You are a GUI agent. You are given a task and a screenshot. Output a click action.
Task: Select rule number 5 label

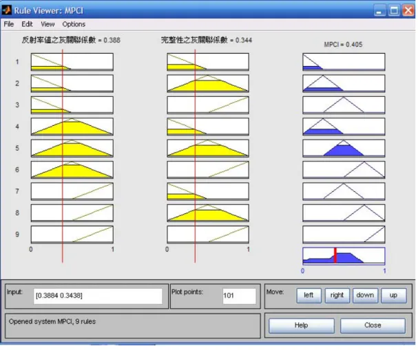pyautogui.click(x=17, y=149)
